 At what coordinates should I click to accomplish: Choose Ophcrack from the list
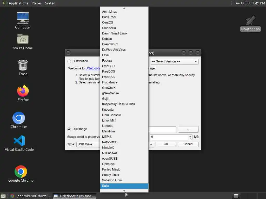tap(124, 164)
